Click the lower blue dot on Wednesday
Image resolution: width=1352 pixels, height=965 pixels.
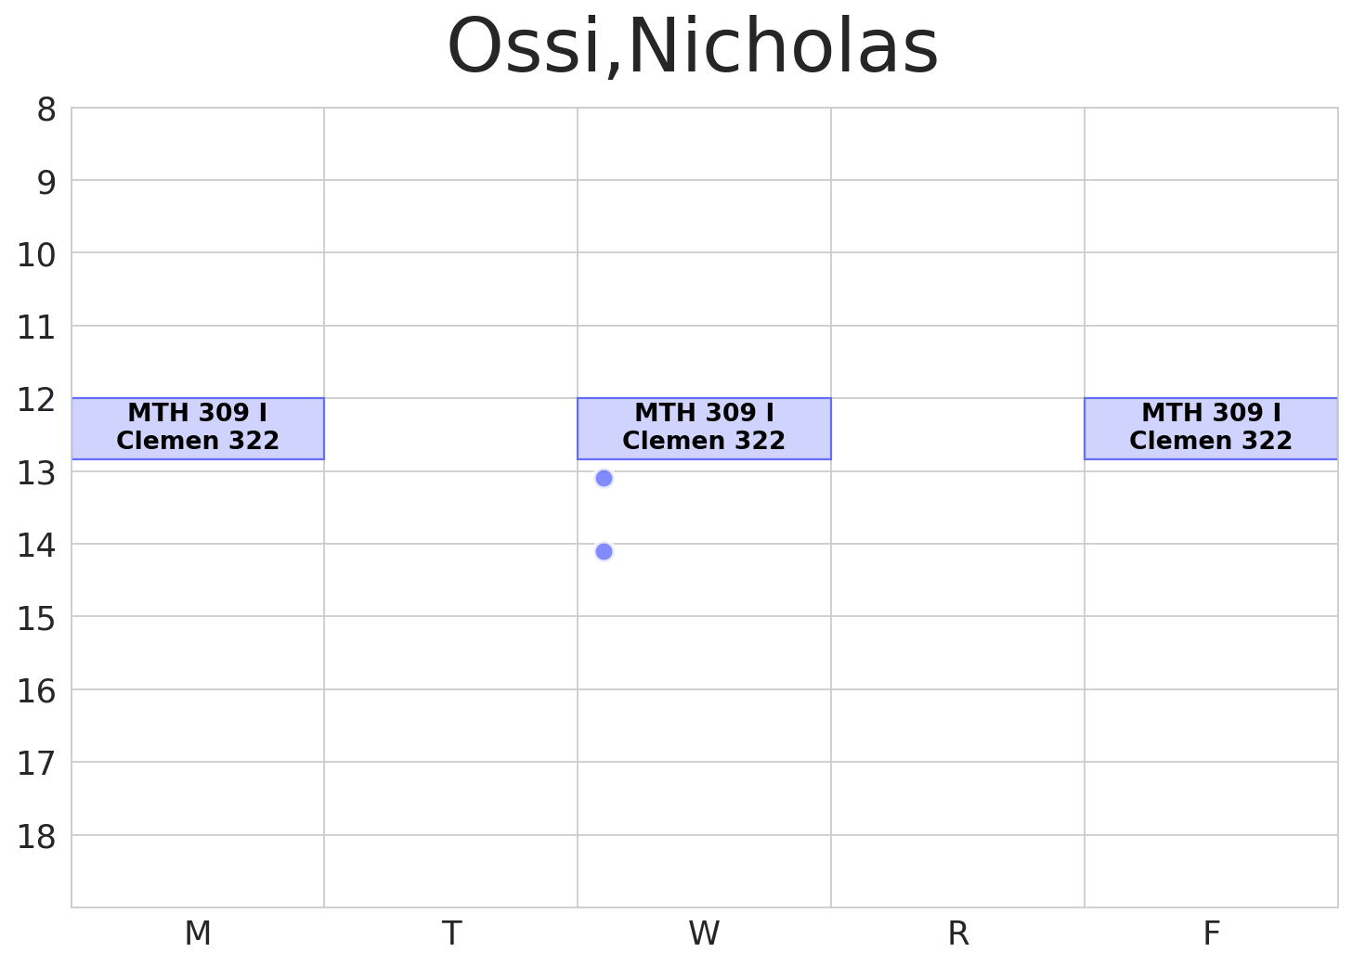pos(604,551)
